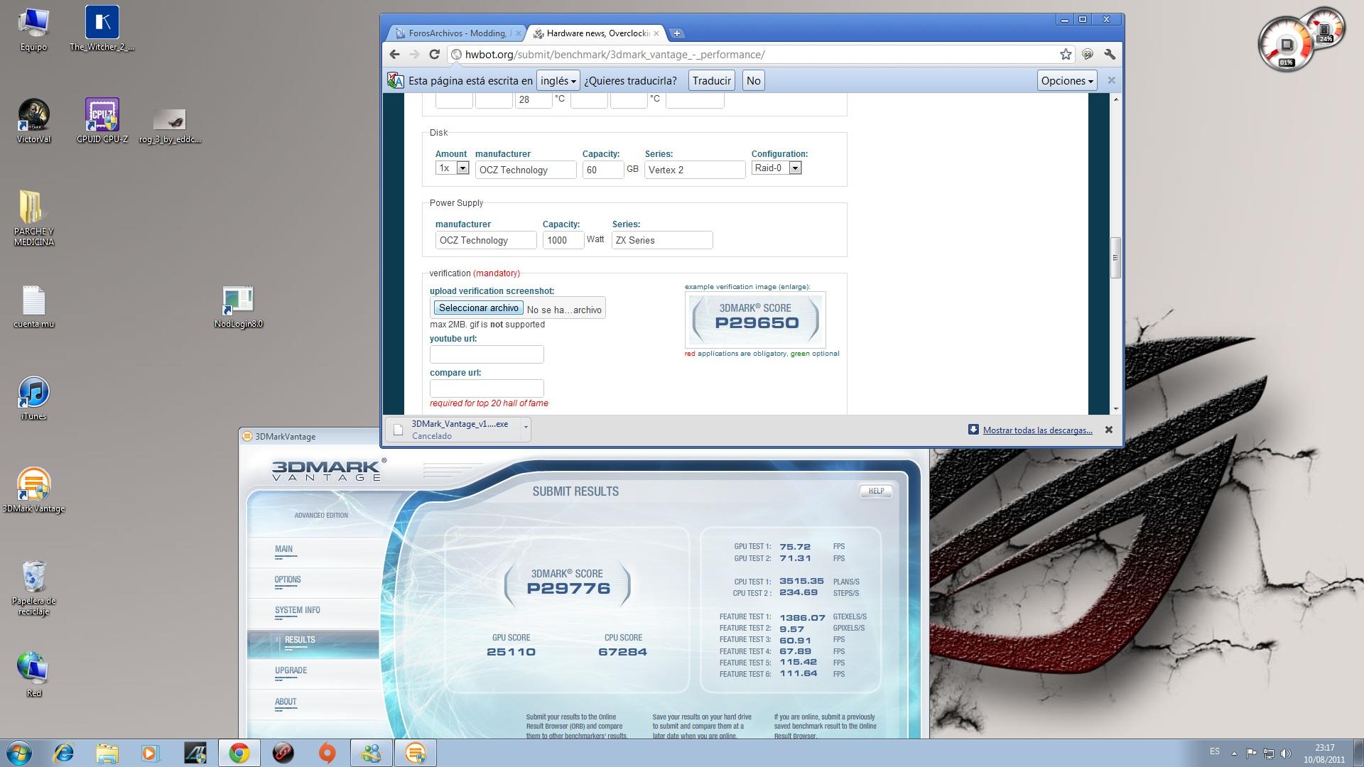Open The_Witcher_2 desktop shortcut

102,28
